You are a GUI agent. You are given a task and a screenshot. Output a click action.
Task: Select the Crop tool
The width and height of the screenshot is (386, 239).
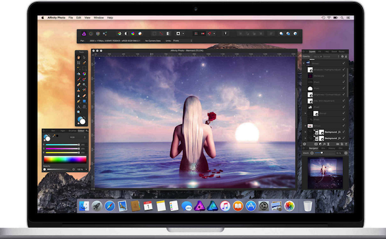click(78, 63)
